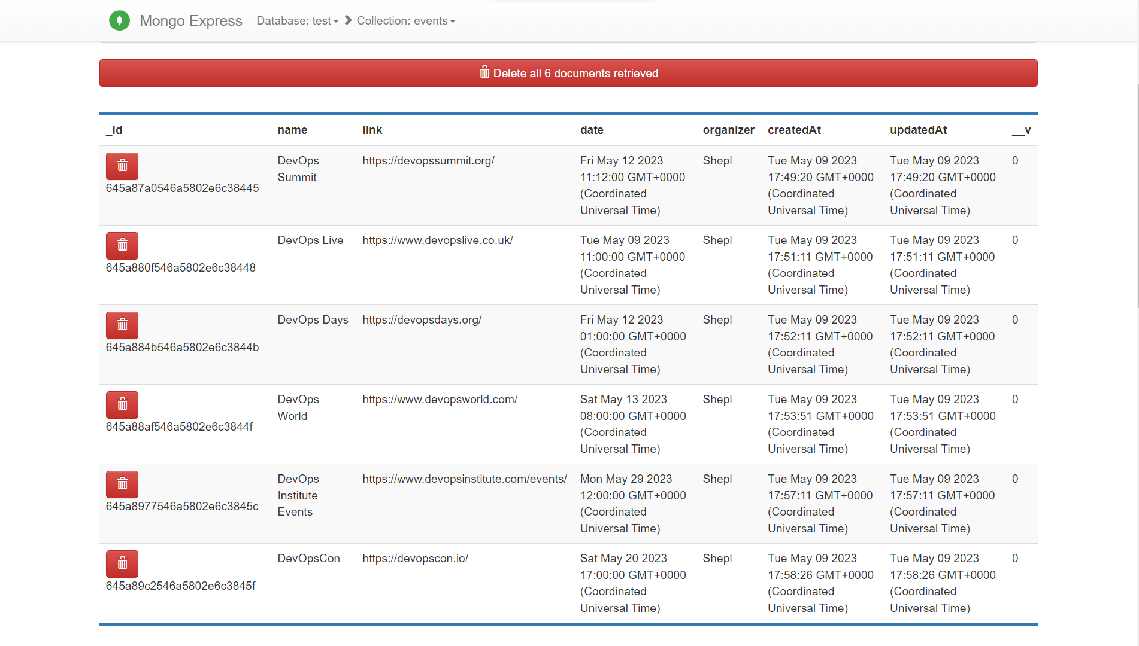The image size is (1139, 646).
Task: Open document id 645a8977546a5802e6c3845c
Action: pyautogui.click(x=182, y=506)
